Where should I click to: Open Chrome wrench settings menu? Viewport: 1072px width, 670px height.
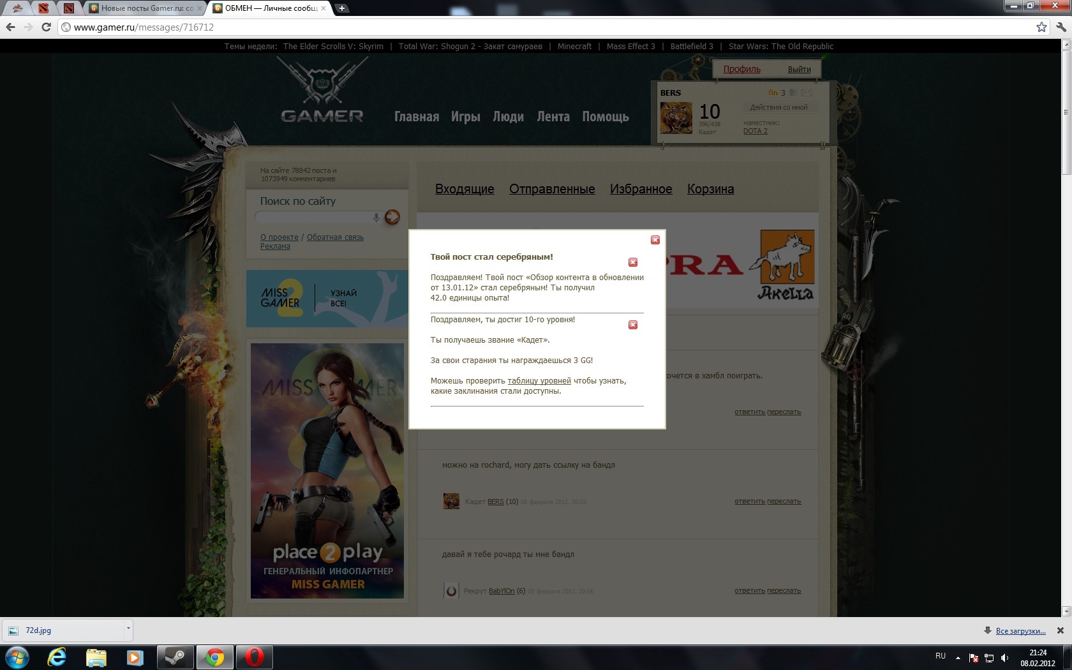click(1061, 27)
